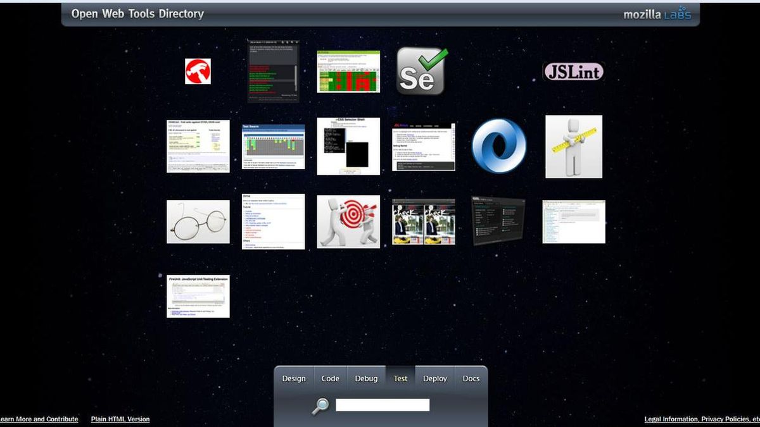
Task: Switch to the Docs tab
Action: pyautogui.click(x=471, y=378)
